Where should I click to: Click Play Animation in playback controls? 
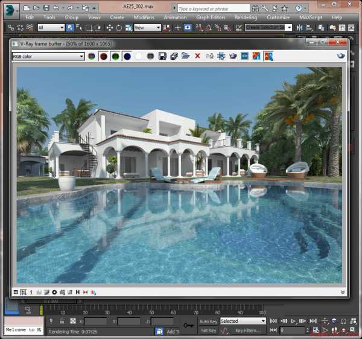point(293,321)
